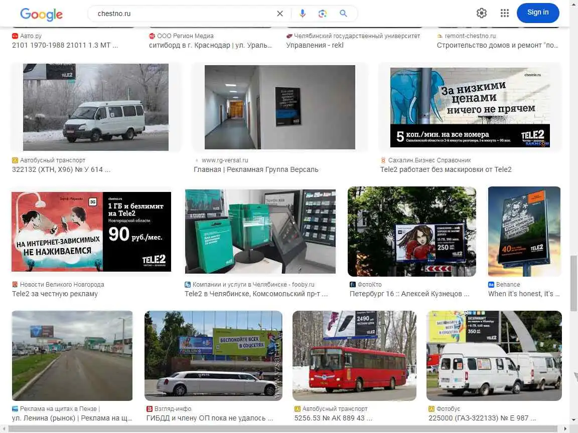Click the Автобусный транспорт favicon under the white minivan
578x433 pixels.
coord(15,160)
